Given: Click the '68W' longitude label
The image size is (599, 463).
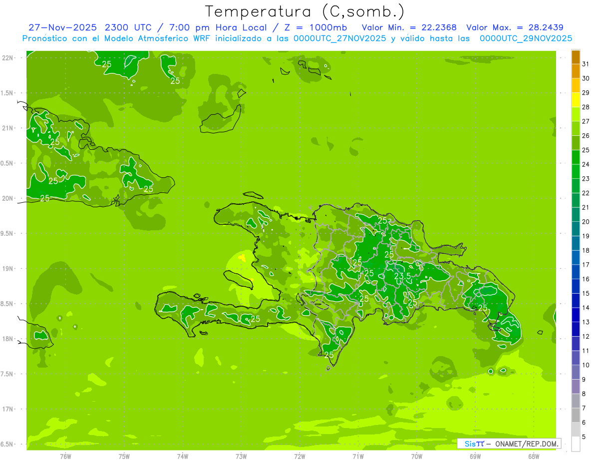Looking at the screenshot, I should (x=534, y=457).
